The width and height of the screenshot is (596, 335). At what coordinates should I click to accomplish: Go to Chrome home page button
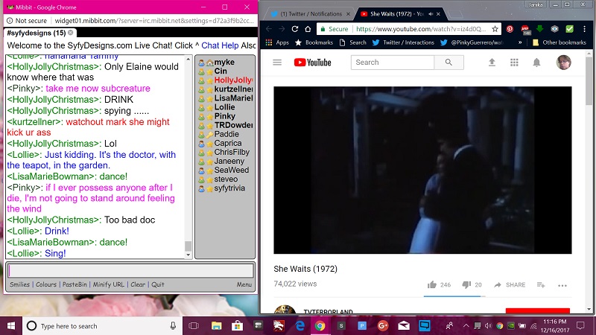308,29
